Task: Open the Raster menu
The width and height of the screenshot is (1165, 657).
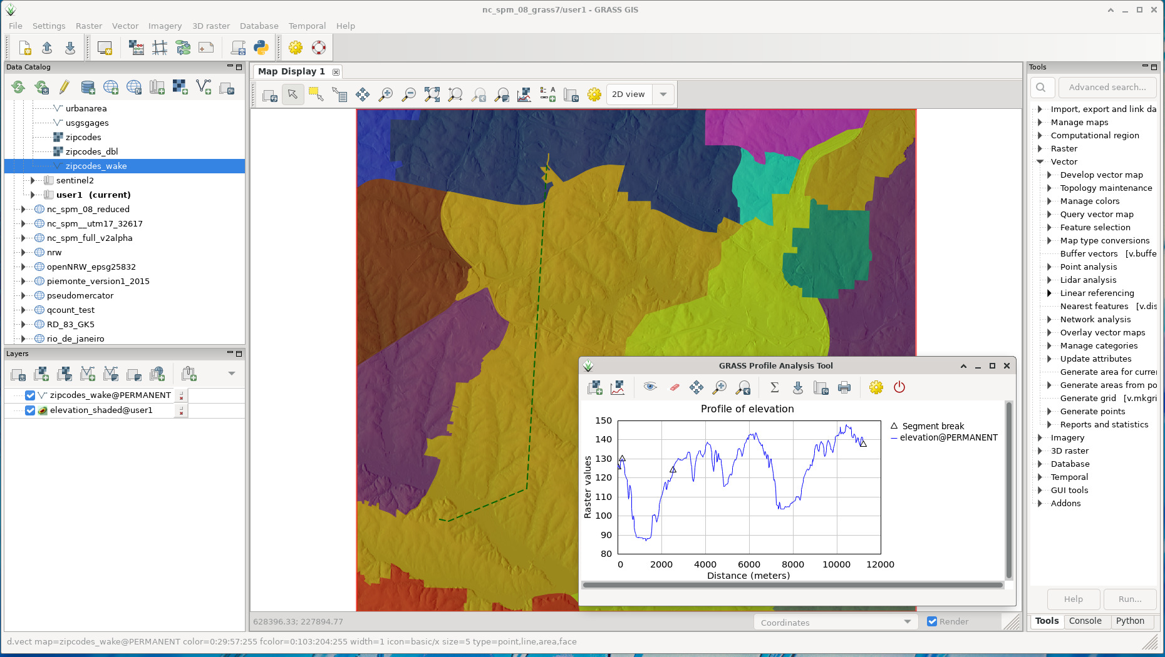Action: coord(88,26)
